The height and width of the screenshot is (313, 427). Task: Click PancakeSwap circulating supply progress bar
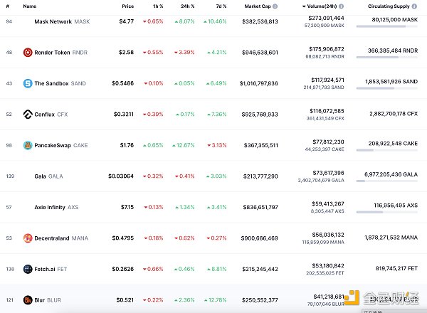(385, 150)
